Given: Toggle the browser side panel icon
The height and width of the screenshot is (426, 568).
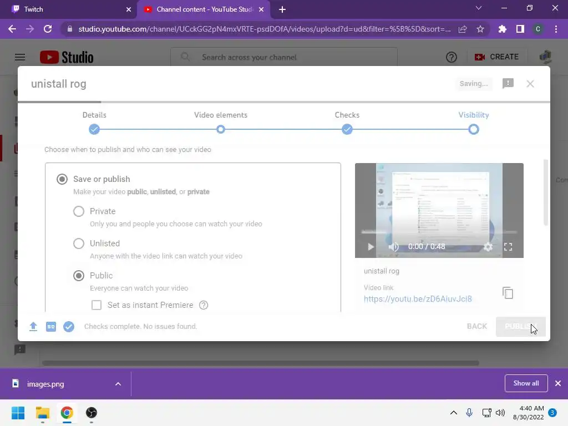Looking at the screenshot, I should (520, 29).
